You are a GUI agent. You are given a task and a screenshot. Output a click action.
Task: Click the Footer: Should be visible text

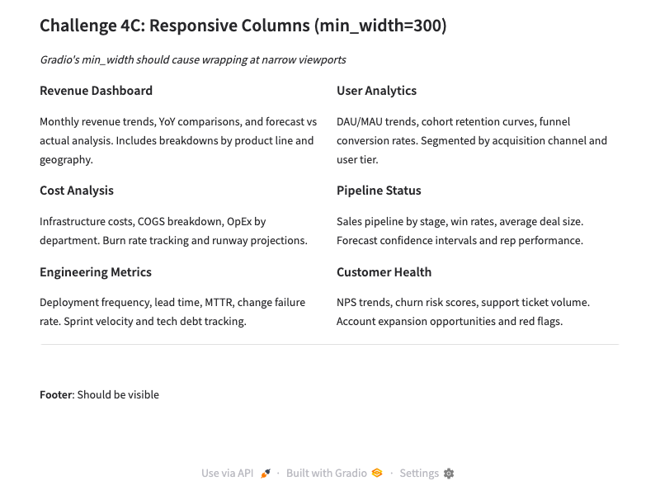point(99,395)
